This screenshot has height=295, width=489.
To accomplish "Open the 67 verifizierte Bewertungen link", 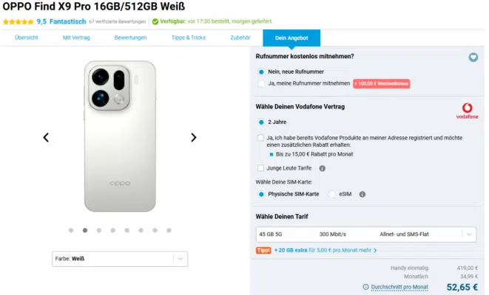I will [118, 21].
